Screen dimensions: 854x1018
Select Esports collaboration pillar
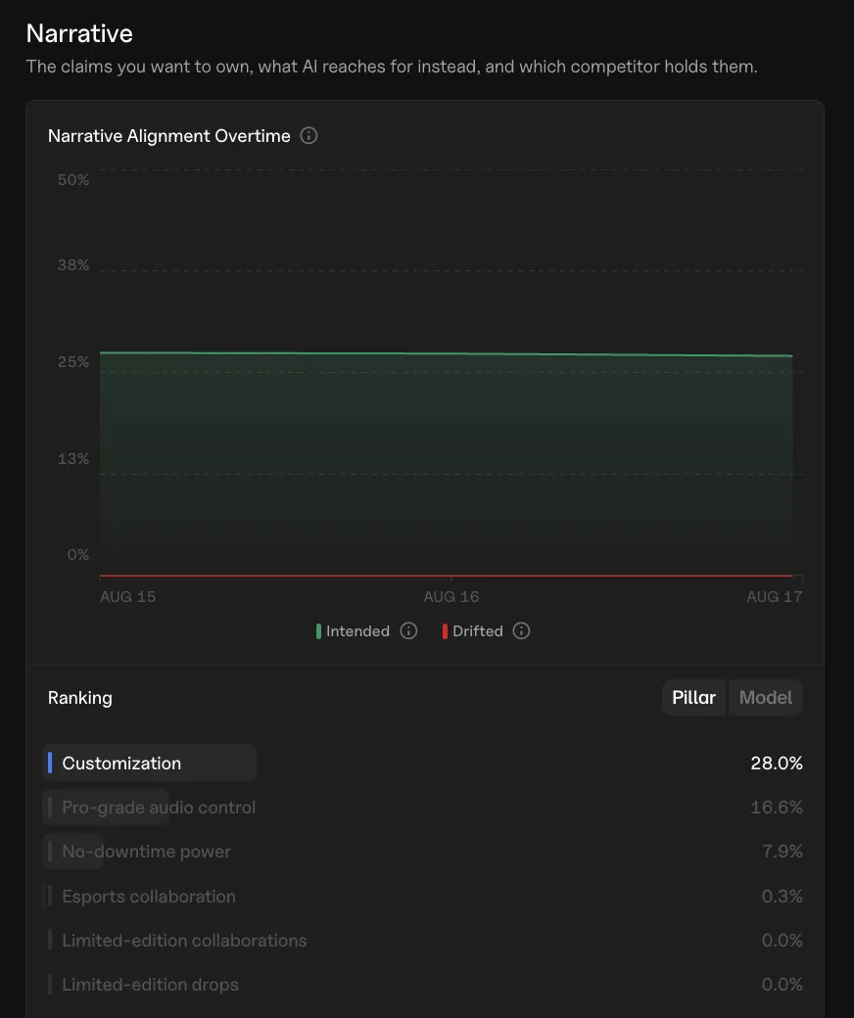coord(425,896)
